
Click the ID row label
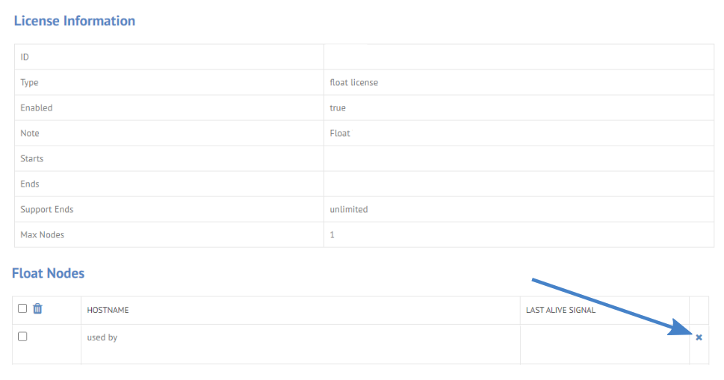pyautogui.click(x=25, y=57)
